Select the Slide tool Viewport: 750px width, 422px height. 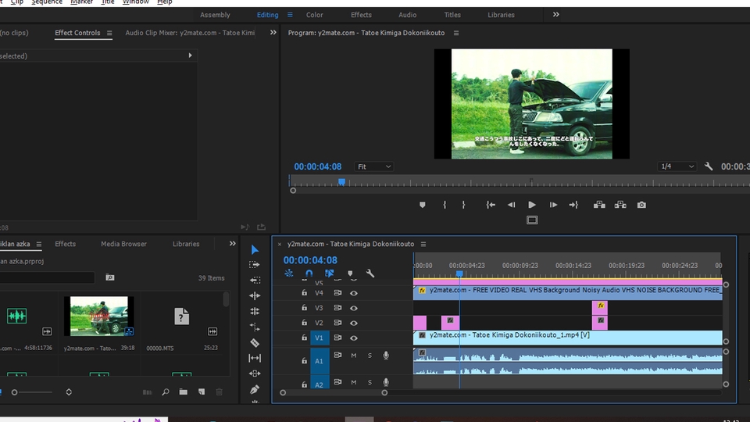255,374
